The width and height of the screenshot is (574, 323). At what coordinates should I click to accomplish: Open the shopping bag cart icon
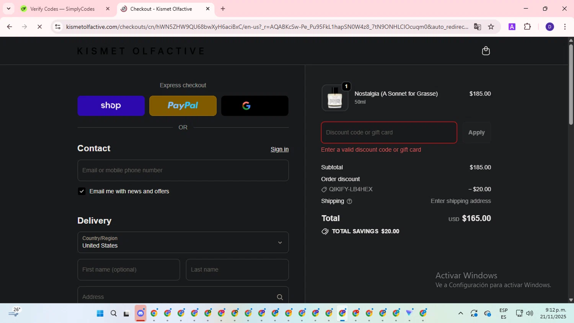coord(486,51)
